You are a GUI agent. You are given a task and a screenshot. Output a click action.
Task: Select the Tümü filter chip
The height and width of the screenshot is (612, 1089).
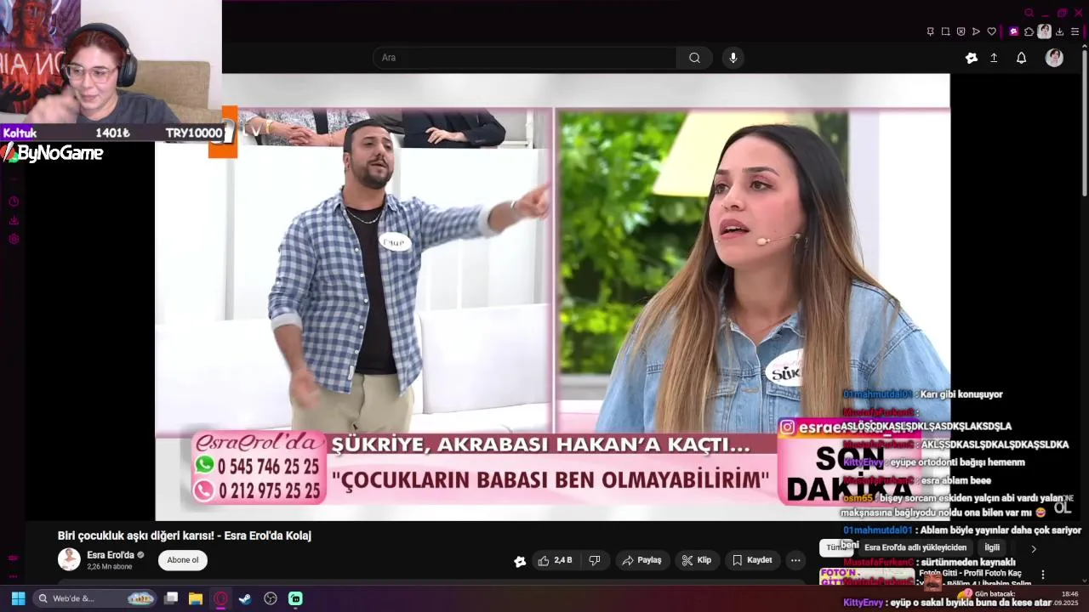click(835, 548)
